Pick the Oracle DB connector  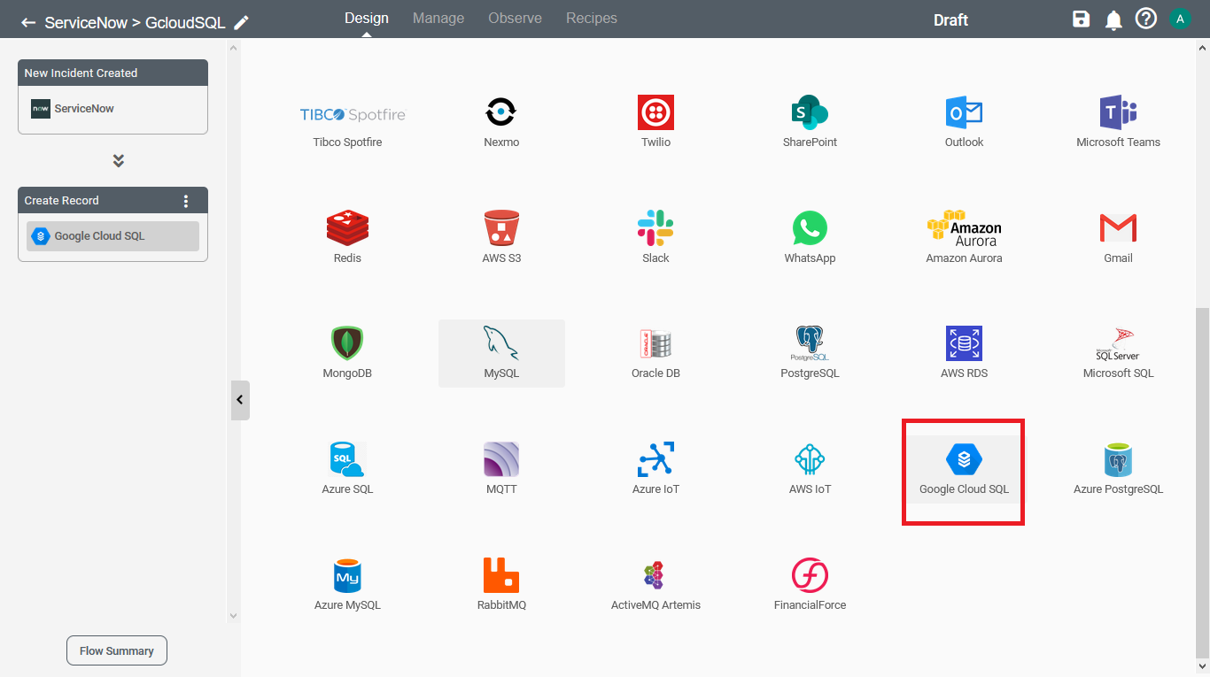tap(655, 353)
